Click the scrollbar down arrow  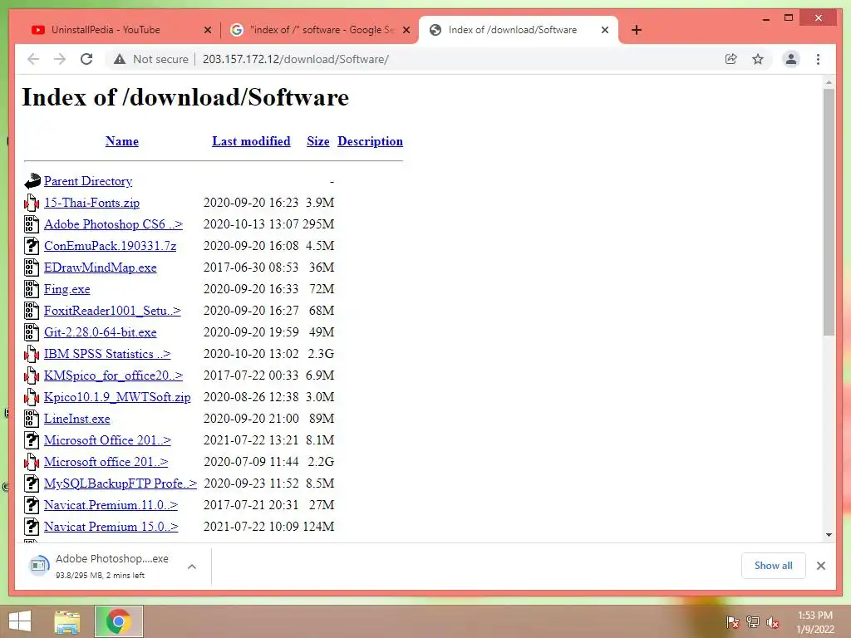(829, 535)
